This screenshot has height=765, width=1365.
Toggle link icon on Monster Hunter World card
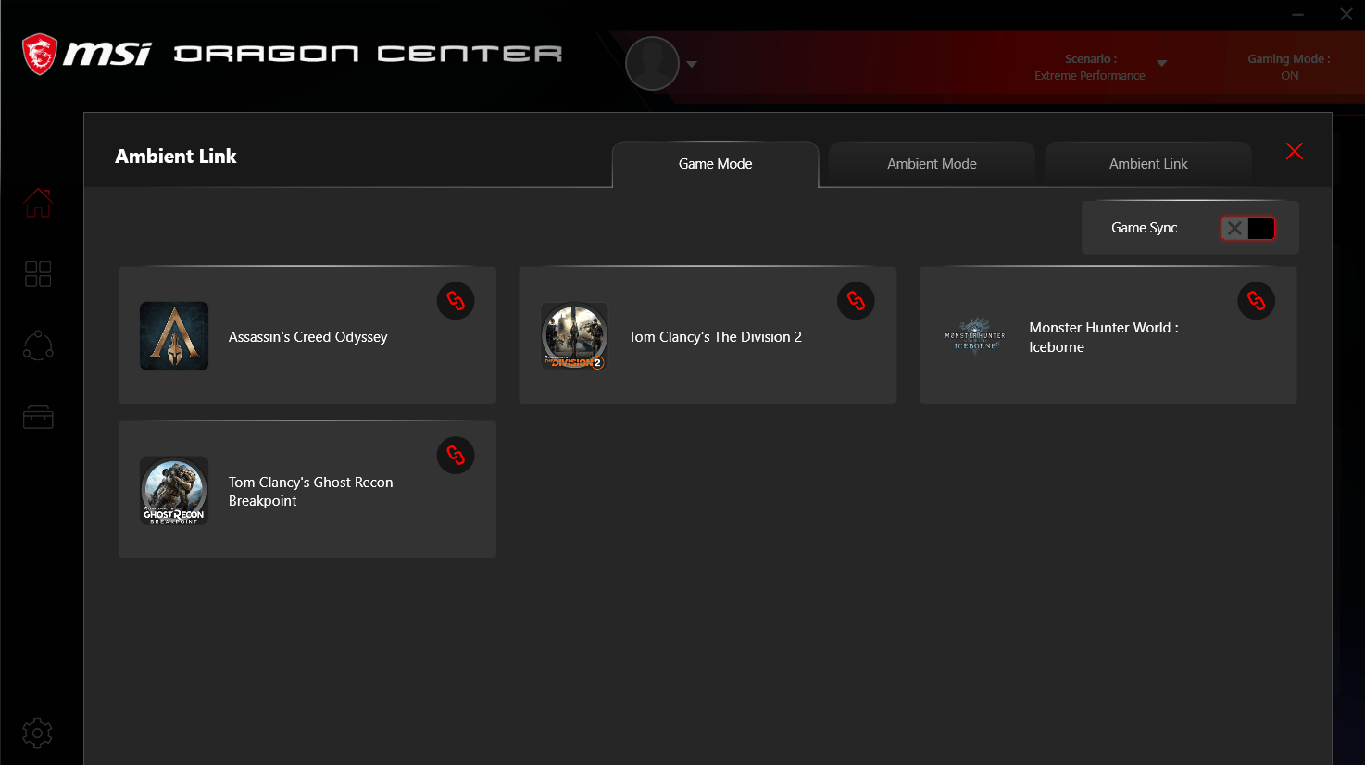[1256, 301]
